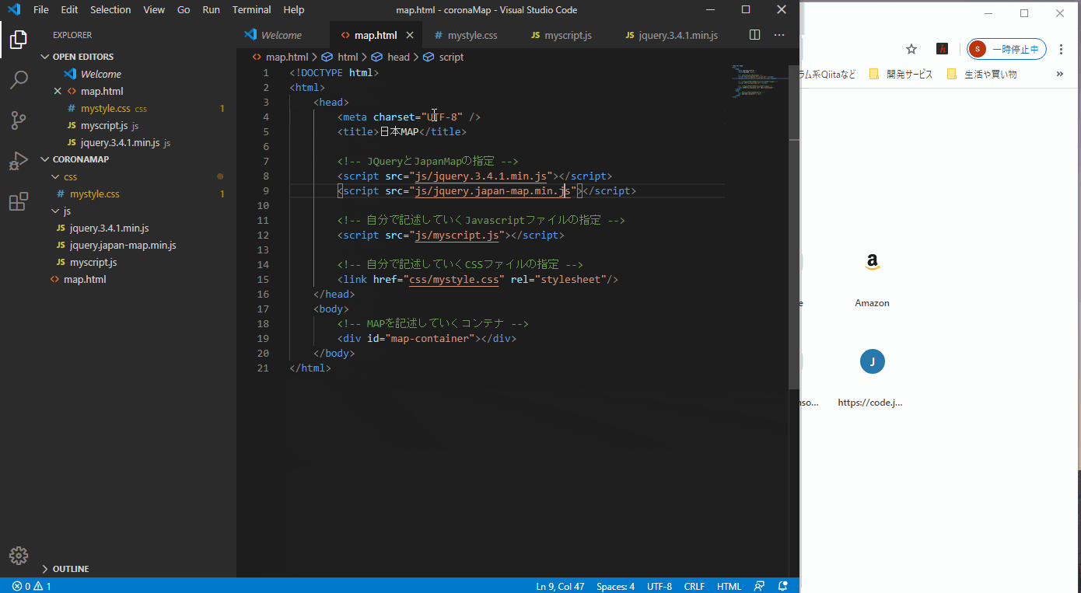
Task: Split the editor using the split icon
Action: pyautogui.click(x=754, y=34)
